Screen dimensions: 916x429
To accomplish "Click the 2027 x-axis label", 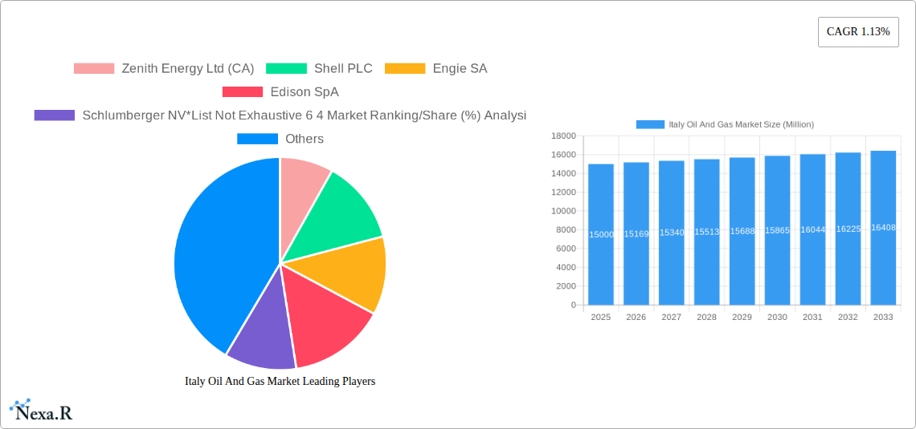I will pyautogui.click(x=671, y=317).
